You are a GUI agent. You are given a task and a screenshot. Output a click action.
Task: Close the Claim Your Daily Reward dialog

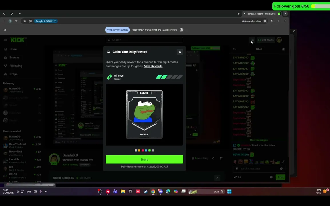[180, 52]
